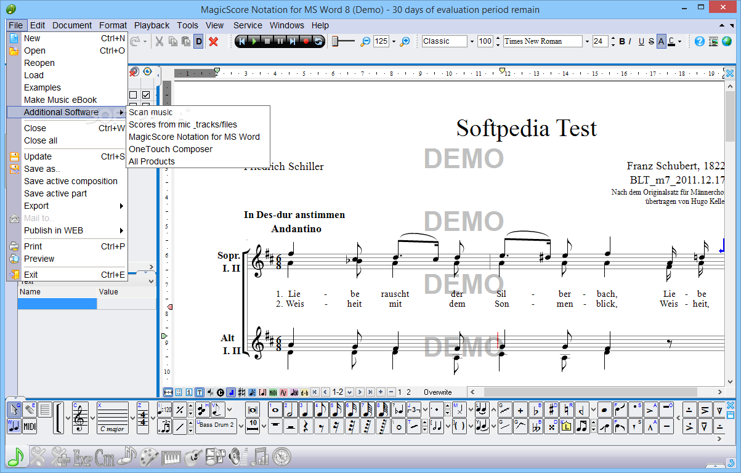Tick the checked checkbox in left panel
Viewport: 741px width, 473px height.
(146, 95)
